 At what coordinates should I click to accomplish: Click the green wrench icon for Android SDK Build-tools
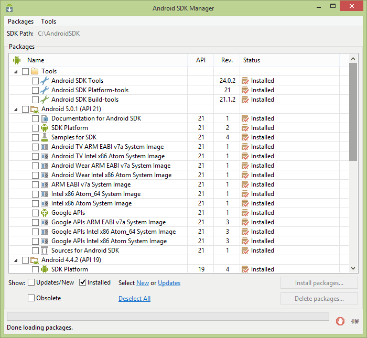pyautogui.click(x=45, y=100)
